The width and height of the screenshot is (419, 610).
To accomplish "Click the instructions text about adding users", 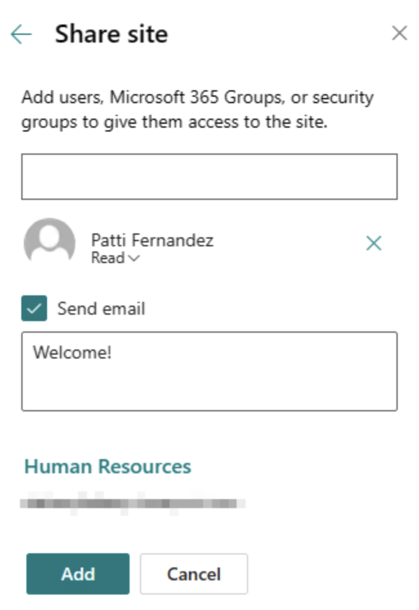I will (x=197, y=110).
